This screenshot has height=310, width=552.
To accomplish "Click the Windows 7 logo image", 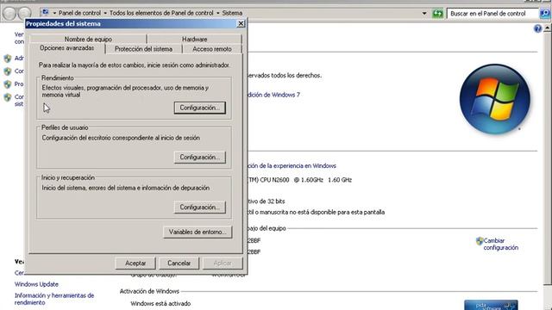I will pos(494,99).
